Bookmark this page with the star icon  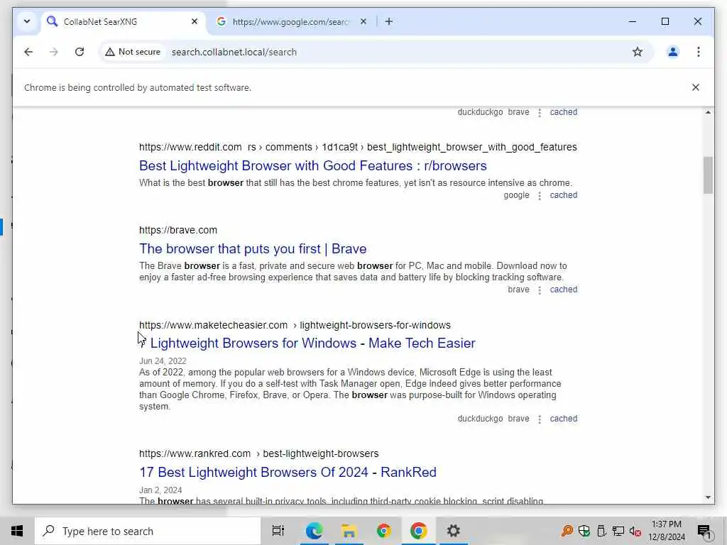click(x=638, y=52)
